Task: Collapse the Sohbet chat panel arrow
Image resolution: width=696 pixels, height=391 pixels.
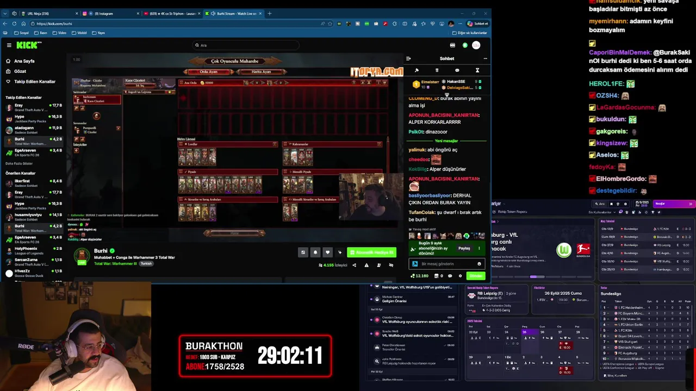Action: (408, 59)
